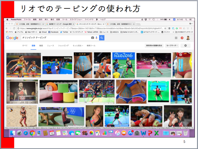Open badminton court thumbnail
Screen dimensions: 198x149
point(154,65)
